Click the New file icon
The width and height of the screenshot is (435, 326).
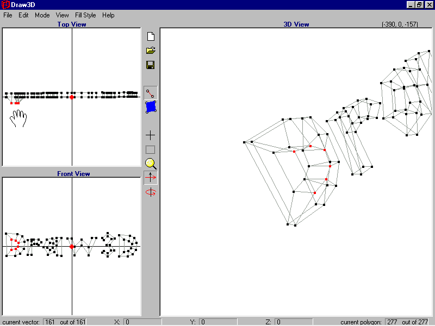coord(151,36)
